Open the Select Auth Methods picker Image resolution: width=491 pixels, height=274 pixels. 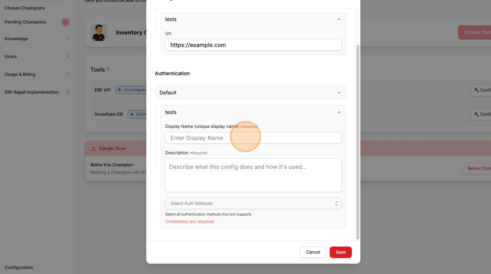point(253,203)
